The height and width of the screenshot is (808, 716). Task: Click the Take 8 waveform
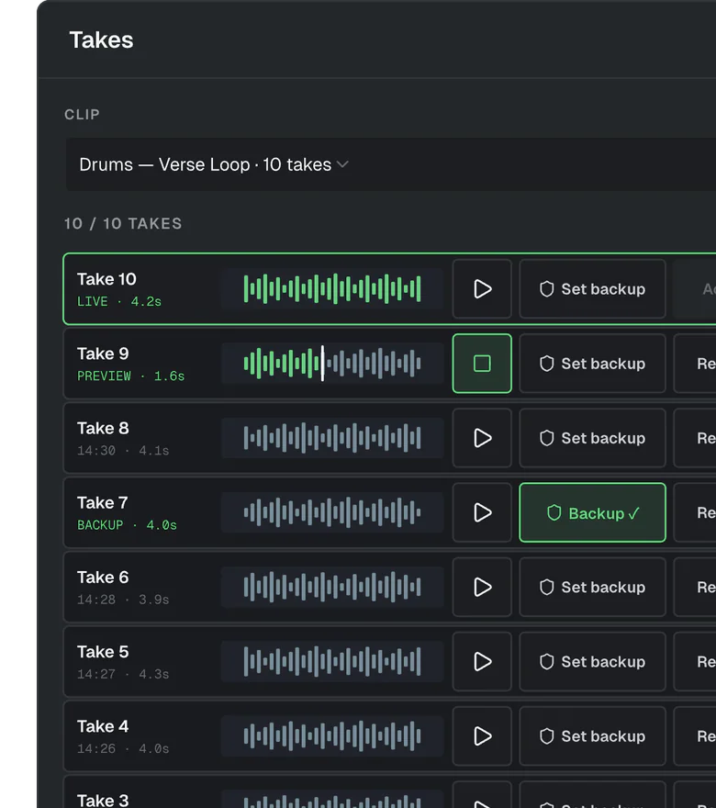tap(332, 438)
